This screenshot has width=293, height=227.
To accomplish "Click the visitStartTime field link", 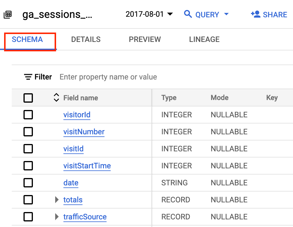I will [x=87, y=166].
